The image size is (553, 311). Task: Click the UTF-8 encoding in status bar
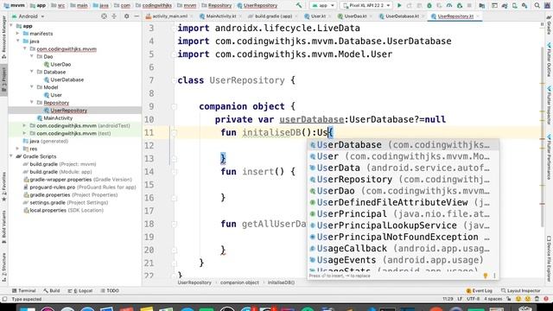pos(473,299)
